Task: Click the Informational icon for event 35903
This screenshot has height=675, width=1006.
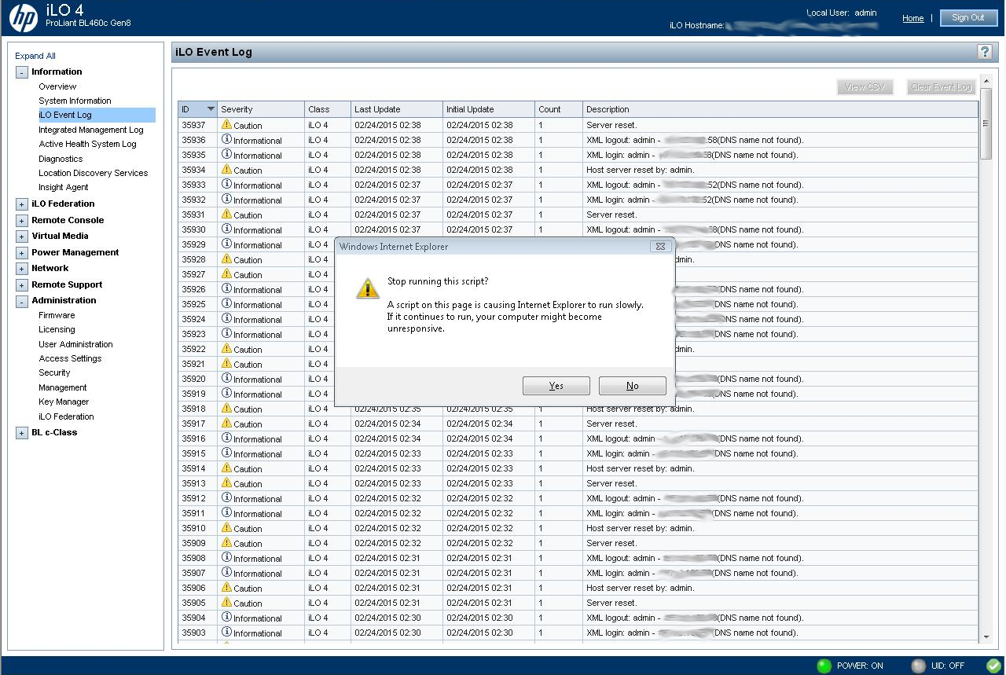Action: coord(226,633)
